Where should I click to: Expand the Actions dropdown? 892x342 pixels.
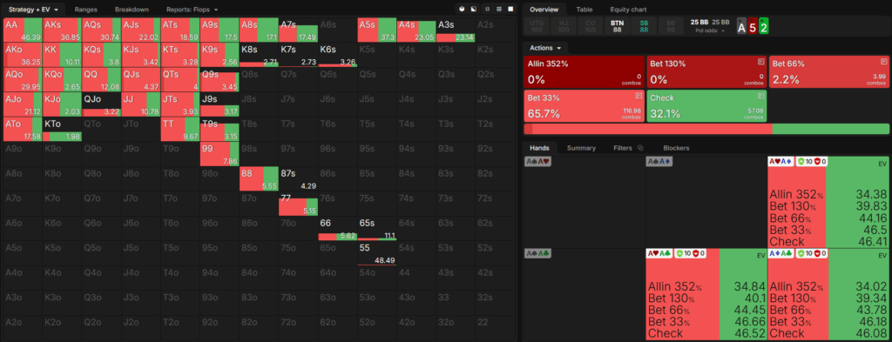click(545, 48)
